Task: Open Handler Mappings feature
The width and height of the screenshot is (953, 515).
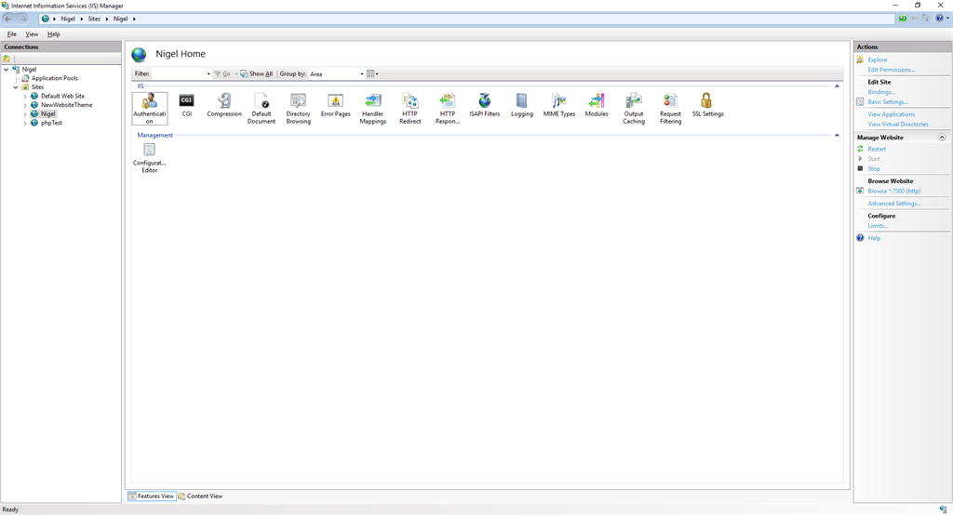Action: tap(372, 109)
